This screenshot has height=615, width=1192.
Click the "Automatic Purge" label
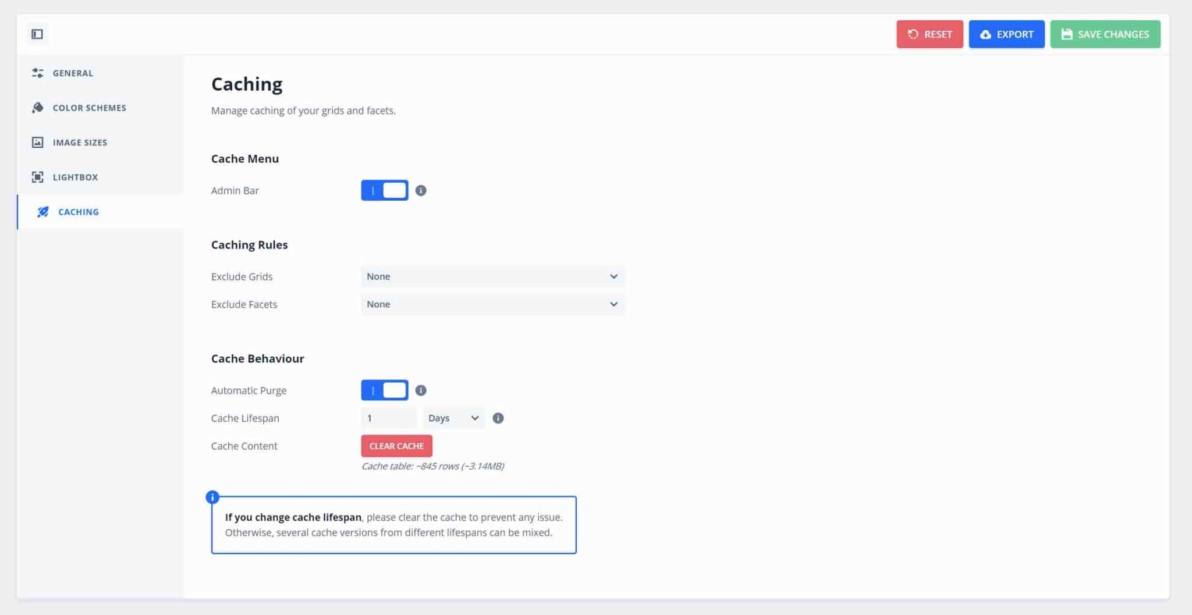point(249,391)
